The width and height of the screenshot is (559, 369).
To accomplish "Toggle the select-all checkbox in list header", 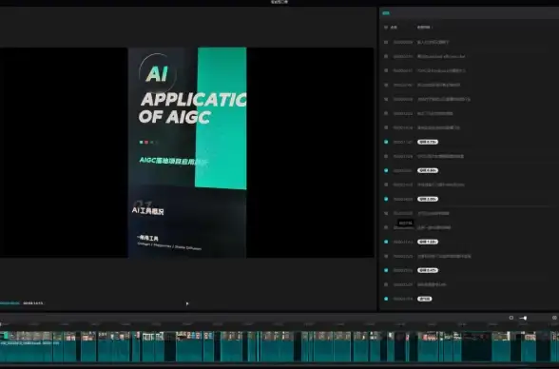I will pyautogui.click(x=386, y=27).
